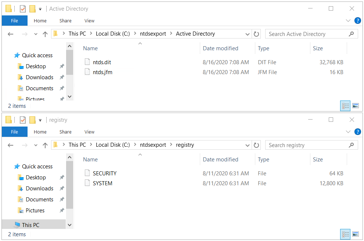Open the View tab in Active Directory window

pyautogui.click(x=89, y=21)
